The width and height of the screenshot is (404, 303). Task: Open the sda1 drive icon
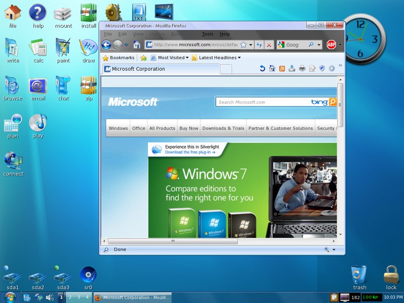pos(12,278)
